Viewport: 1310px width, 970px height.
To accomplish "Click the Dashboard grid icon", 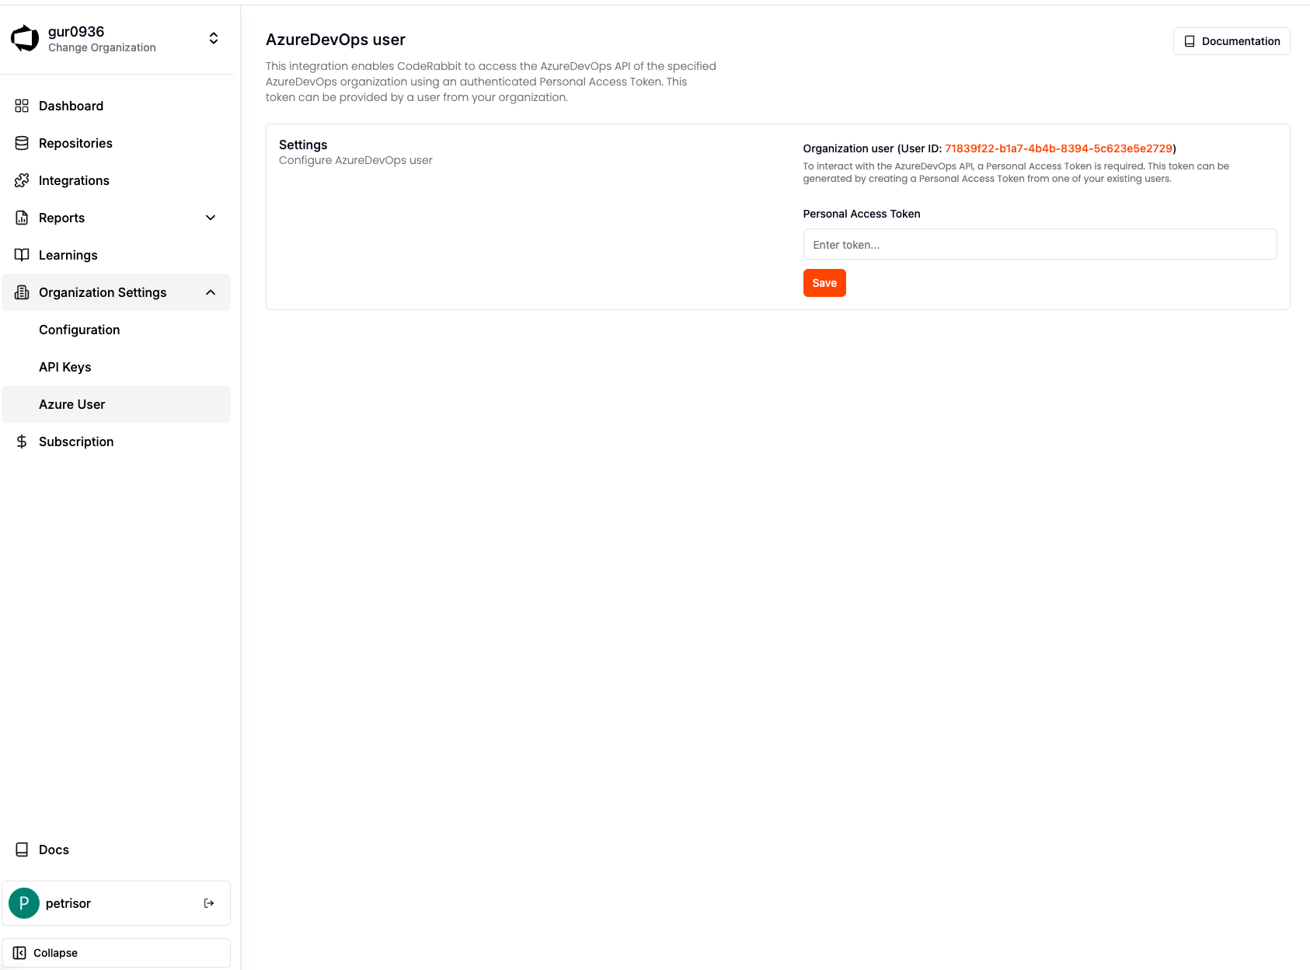I will pyautogui.click(x=22, y=106).
